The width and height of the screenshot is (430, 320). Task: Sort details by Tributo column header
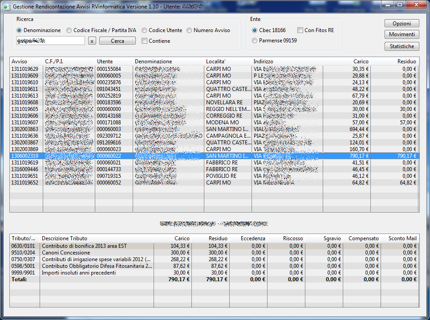click(x=24, y=238)
